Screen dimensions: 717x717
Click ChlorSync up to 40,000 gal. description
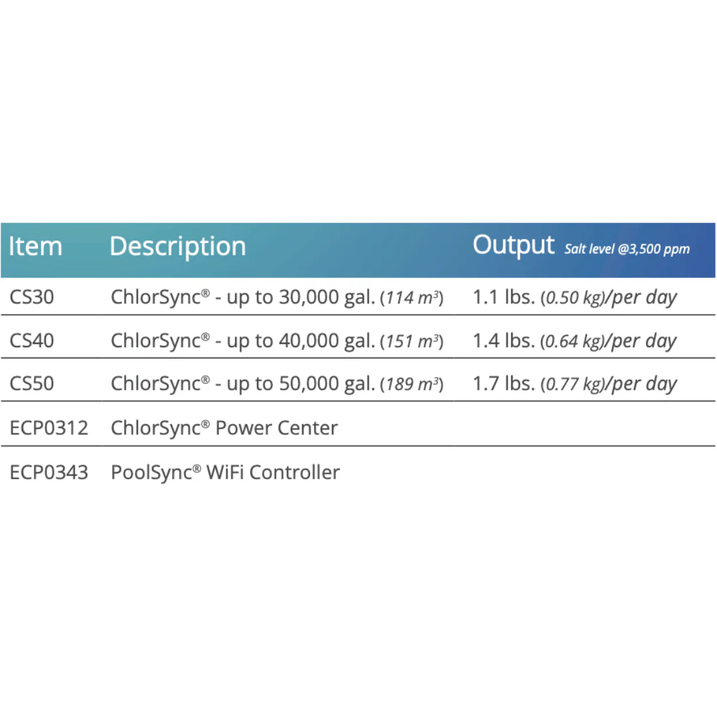click(277, 341)
